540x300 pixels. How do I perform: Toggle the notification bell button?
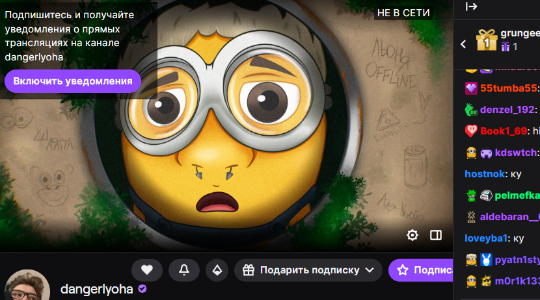pyautogui.click(x=184, y=270)
